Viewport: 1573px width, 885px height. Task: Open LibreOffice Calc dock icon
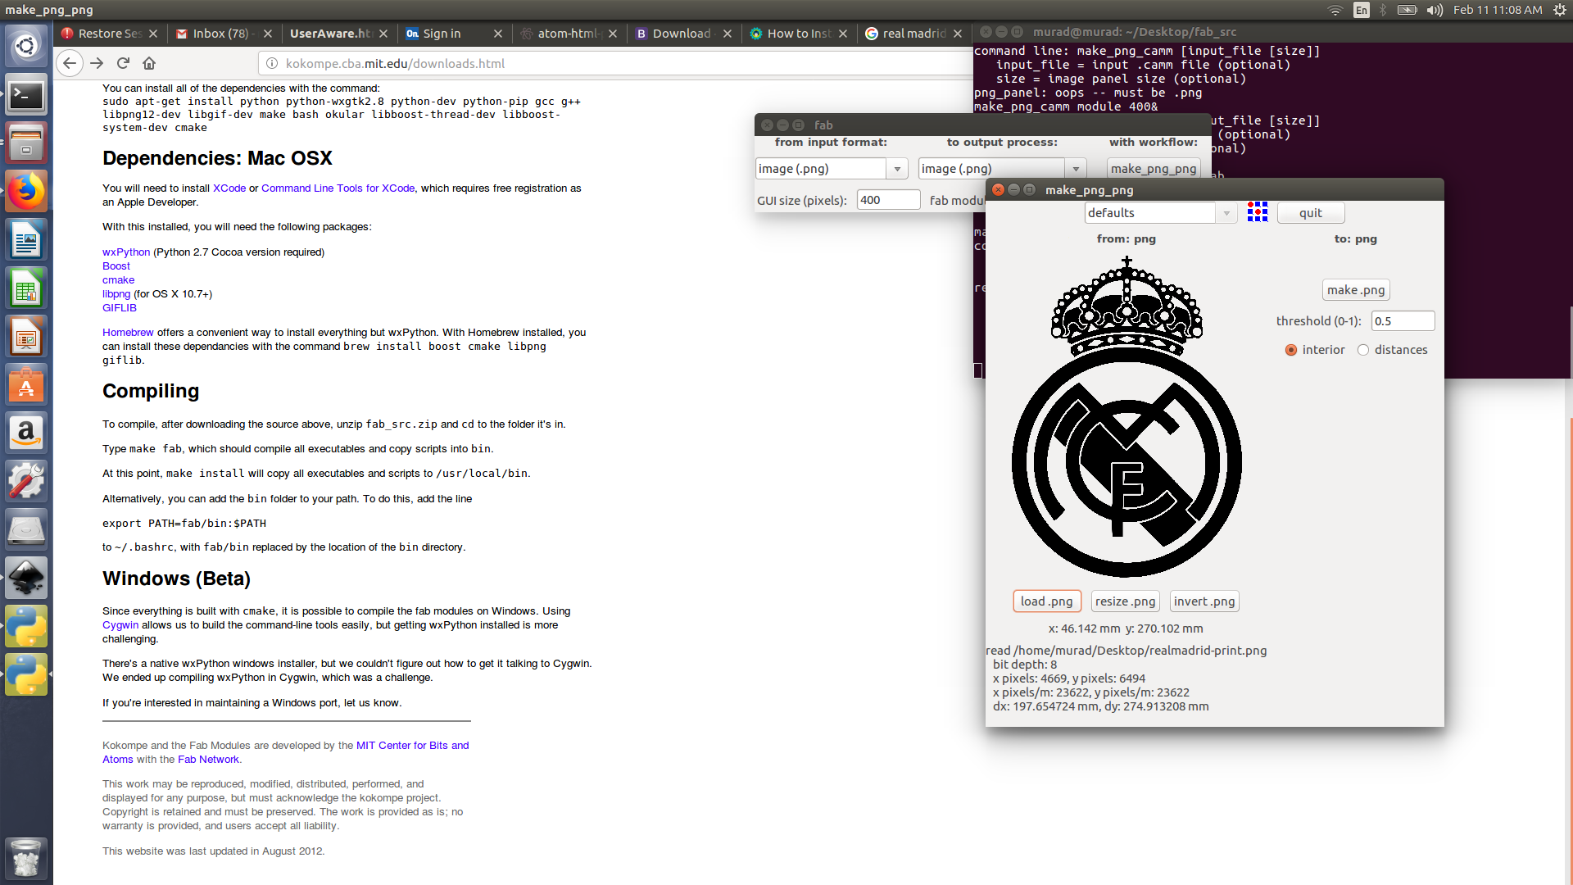tap(26, 288)
